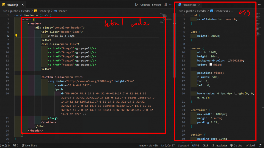
Task: Click the Header.css minimap
Action: tap(258, 25)
